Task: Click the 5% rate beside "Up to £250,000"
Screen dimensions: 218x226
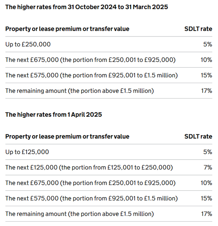Action: point(207,44)
